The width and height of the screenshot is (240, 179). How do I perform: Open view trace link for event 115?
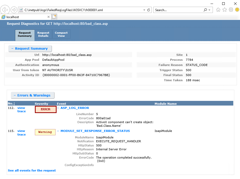[x=21, y=133]
